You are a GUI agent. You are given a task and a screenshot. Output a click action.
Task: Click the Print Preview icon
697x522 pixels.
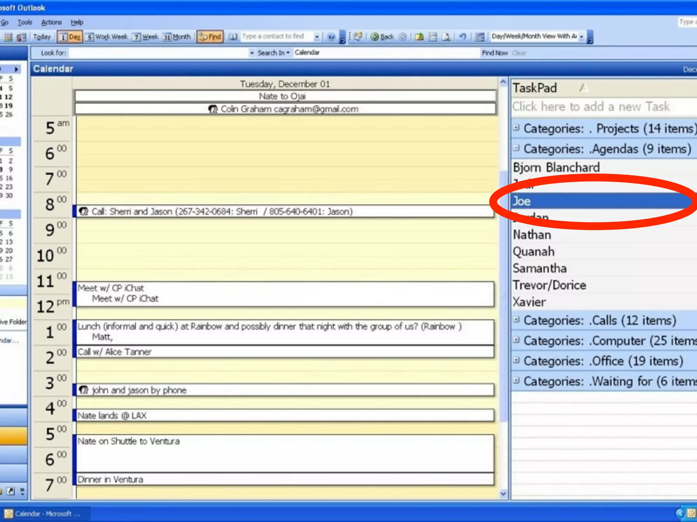click(x=446, y=37)
